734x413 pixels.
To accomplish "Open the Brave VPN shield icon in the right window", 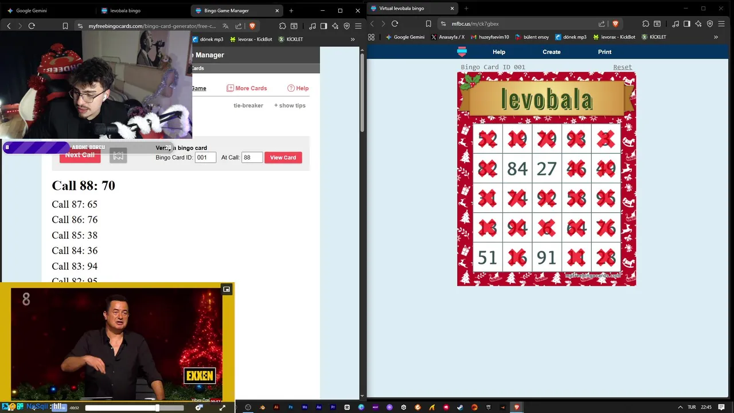I will (710, 24).
